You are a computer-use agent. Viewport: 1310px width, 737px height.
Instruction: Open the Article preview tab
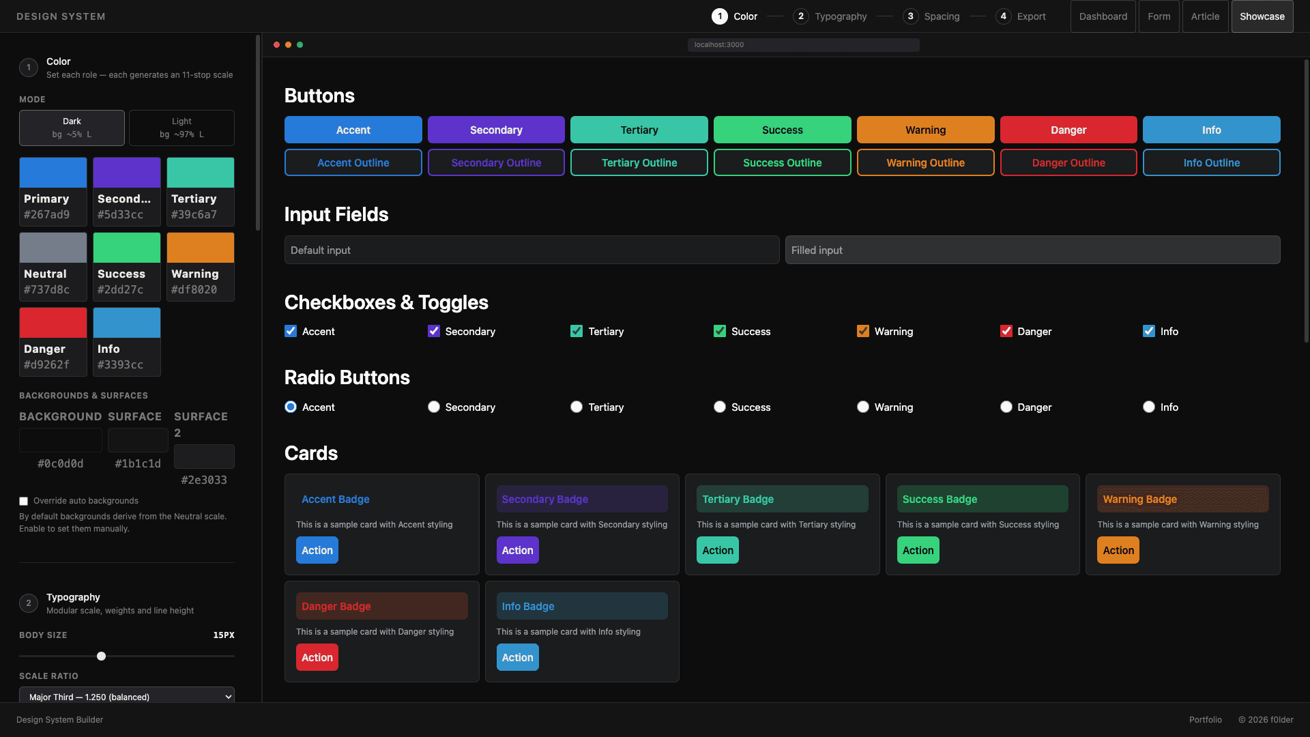coord(1205,16)
